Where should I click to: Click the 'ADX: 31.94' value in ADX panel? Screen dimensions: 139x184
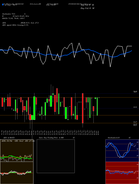tap(7, 141)
